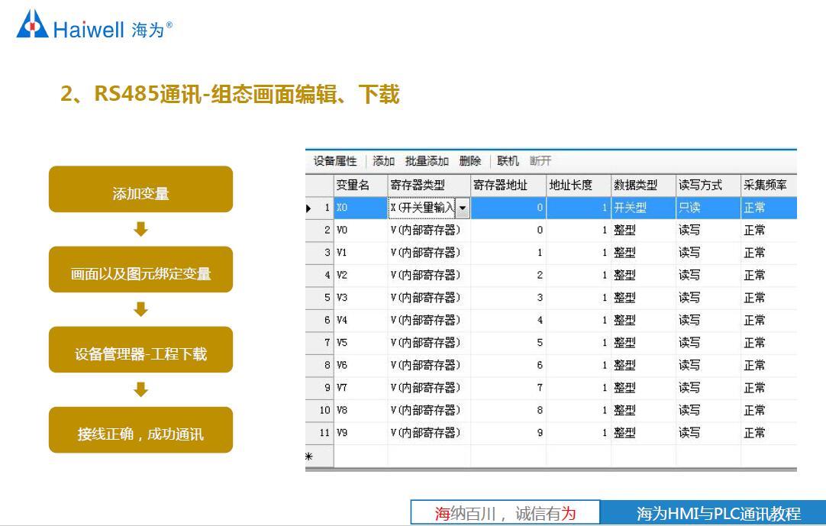Click the 断开 toolbar button
Viewport: 826px width, 526px height.
pos(540,161)
